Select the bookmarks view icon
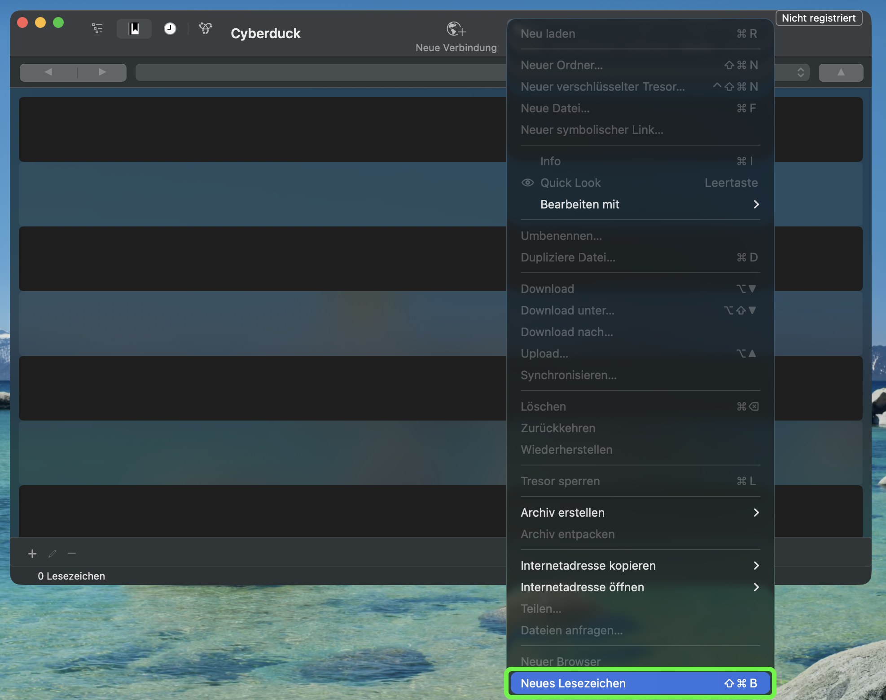The image size is (886, 700). (134, 29)
